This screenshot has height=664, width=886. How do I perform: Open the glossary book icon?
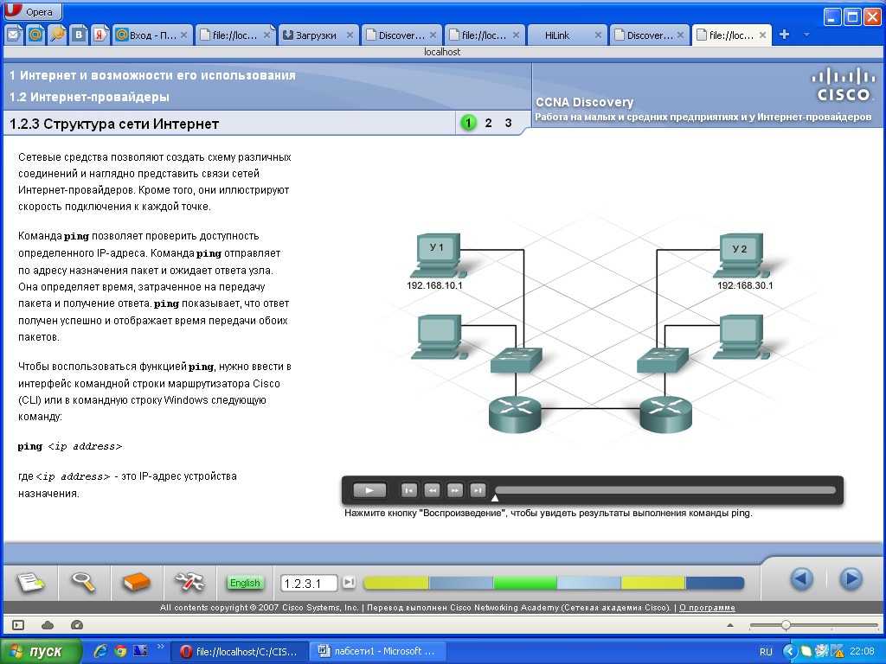coord(136,582)
